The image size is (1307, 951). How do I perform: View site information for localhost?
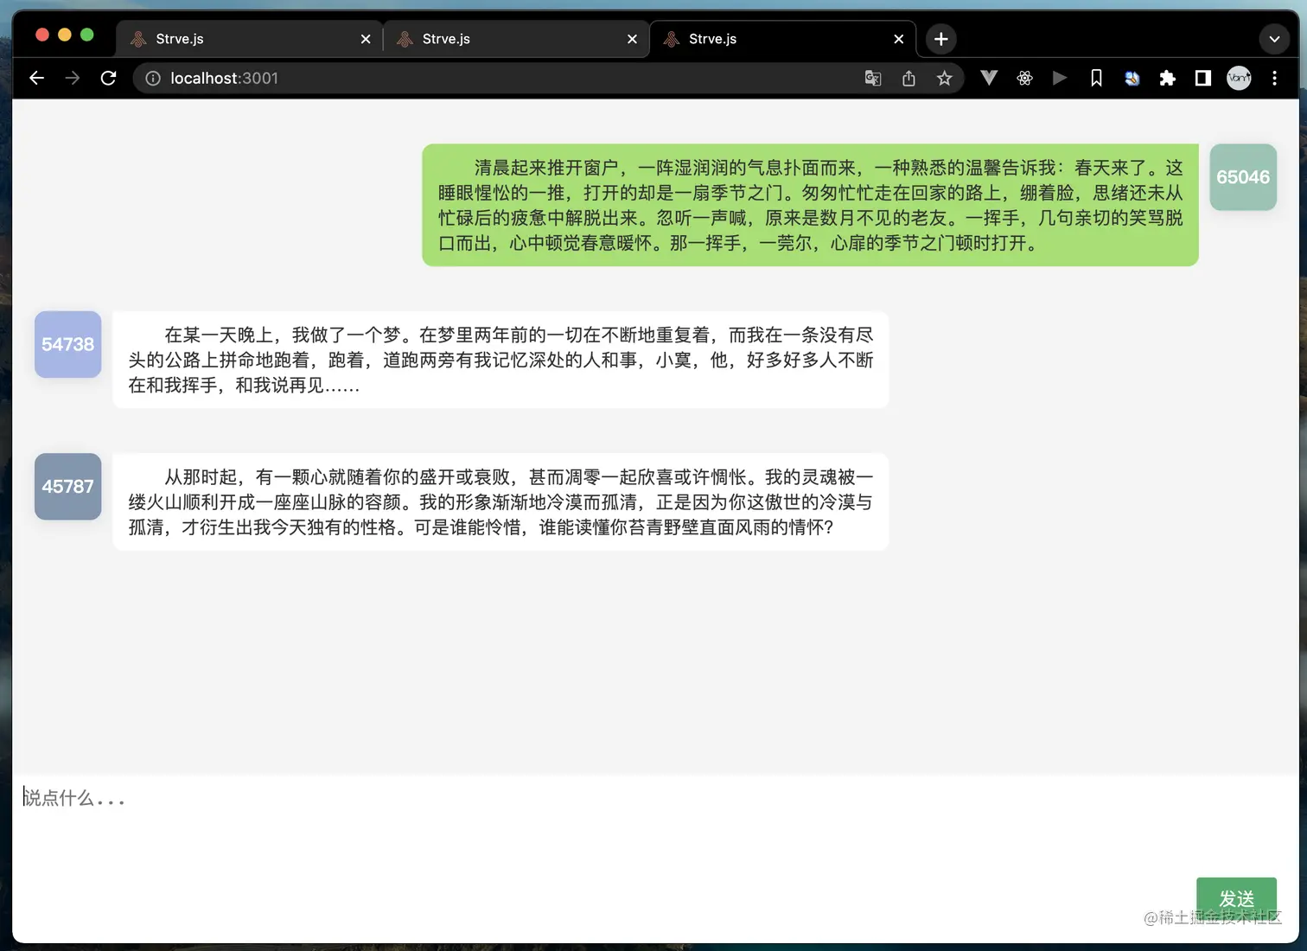coord(153,79)
